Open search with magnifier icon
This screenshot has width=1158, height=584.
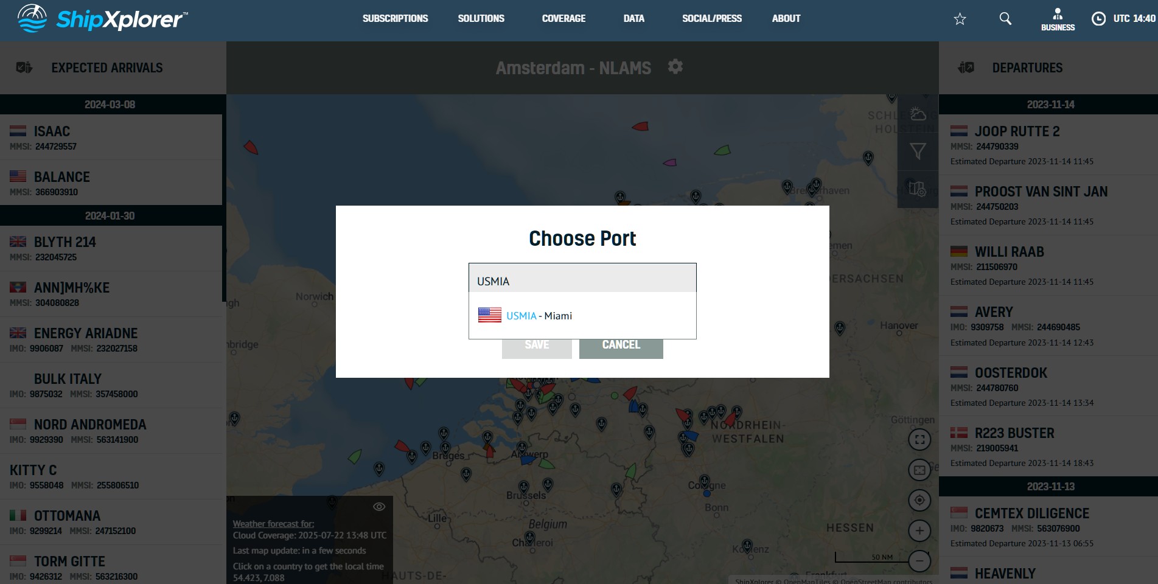[1005, 19]
